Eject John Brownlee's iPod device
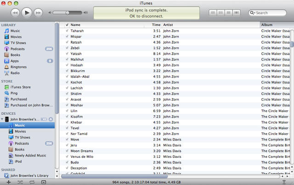 (x=51, y=119)
